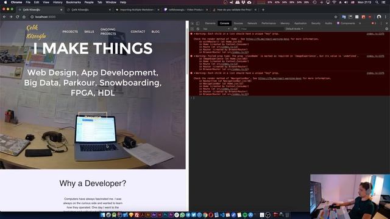The image size is (390, 219).
Task: Launch Sketch from the Dock
Action: click(x=131, y=215)
